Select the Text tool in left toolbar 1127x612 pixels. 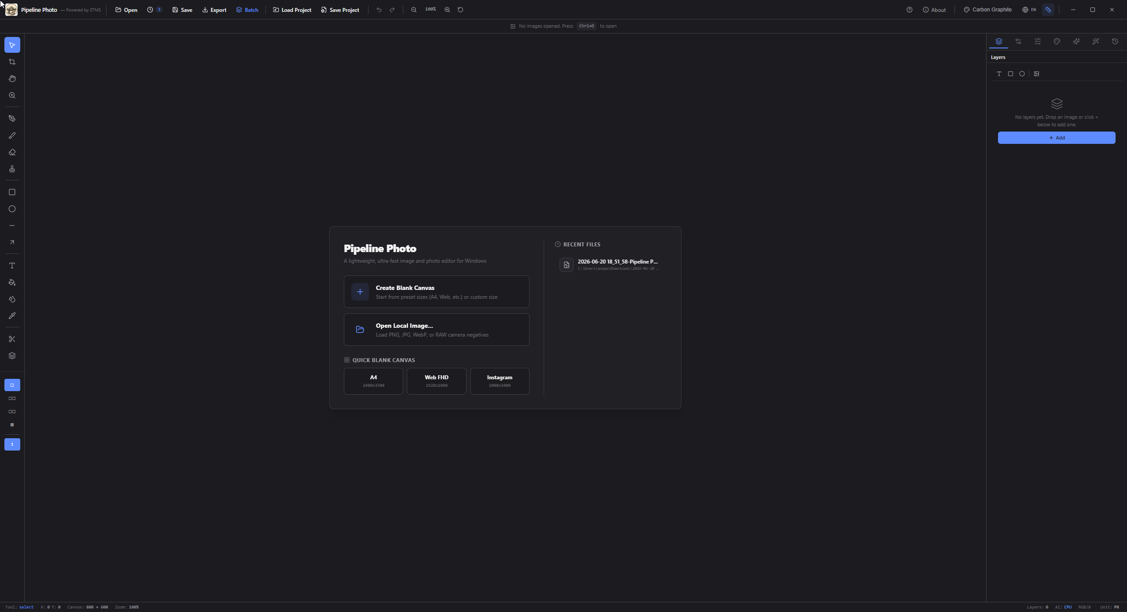point(12,265)
